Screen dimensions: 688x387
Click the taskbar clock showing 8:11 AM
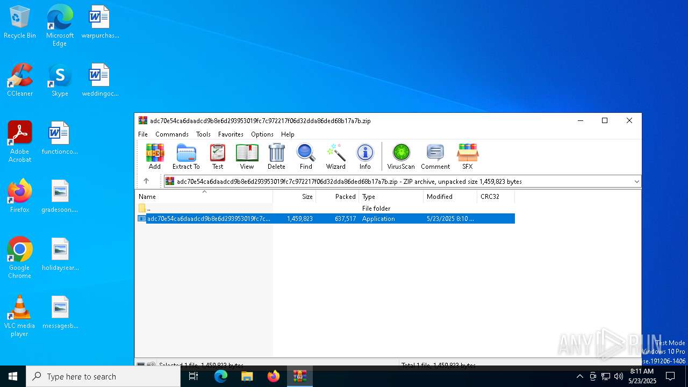pyautogui.click(x=642, y=376)
